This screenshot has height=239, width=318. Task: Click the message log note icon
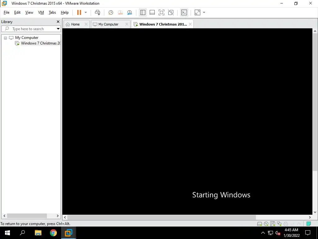309,224
